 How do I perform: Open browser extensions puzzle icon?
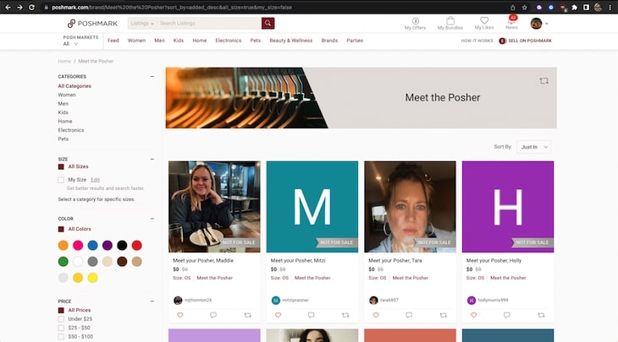pyautogui.click(x=574, y=7)
